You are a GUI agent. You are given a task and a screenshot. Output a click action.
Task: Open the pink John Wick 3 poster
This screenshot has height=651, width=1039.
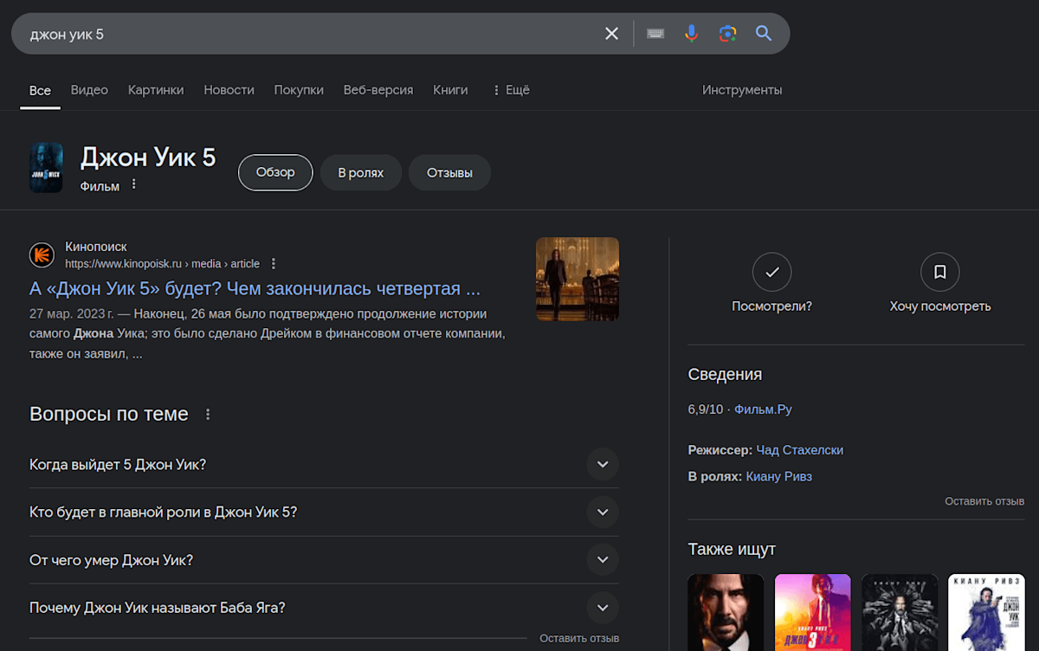click(x=812, y=612)
